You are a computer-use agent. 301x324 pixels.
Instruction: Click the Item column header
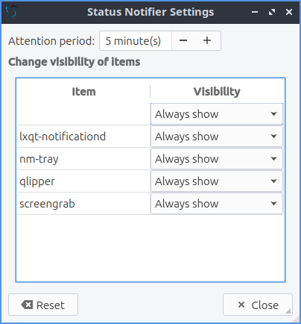83,92
